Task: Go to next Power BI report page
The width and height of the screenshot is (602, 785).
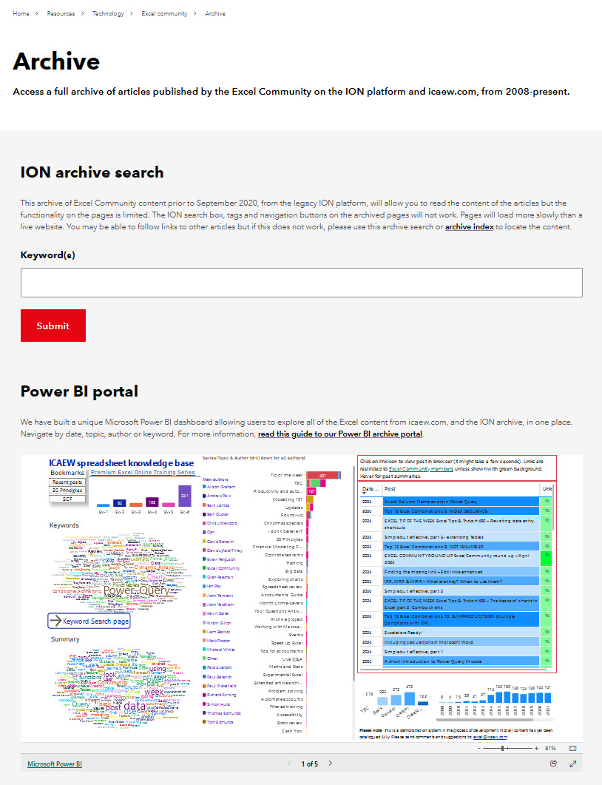Action: 330,764
